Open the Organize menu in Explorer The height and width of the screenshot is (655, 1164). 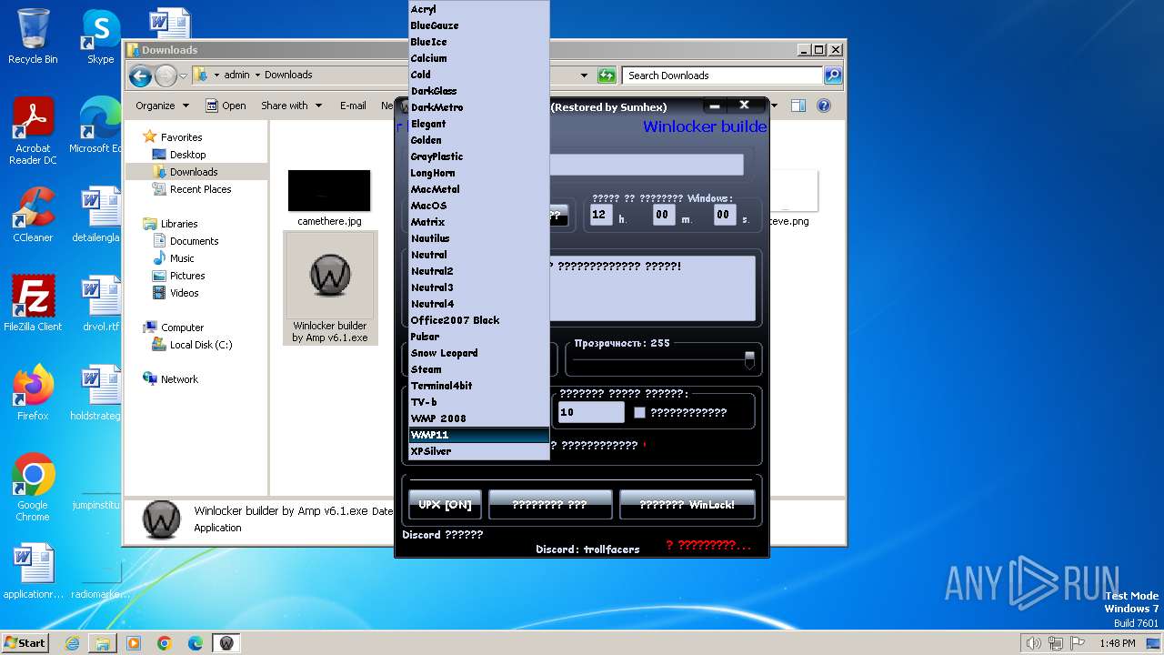162,106
